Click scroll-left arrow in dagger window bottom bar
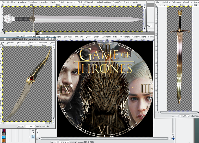Screen dimensions: 199x143 pyautogui.click(x=4, y=123)
